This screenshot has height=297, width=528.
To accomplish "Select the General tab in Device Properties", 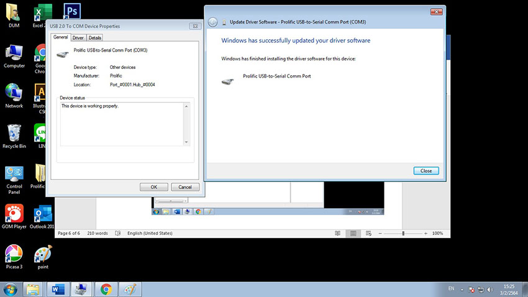I will point(61,37).
